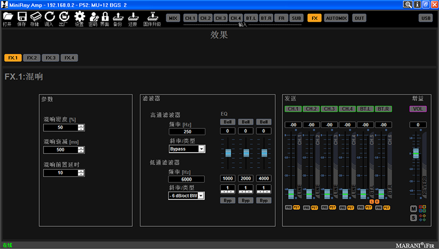This screenshot has width=439, height=249.
Task: Click the purple VOL gain button
Action: (418, 109)
